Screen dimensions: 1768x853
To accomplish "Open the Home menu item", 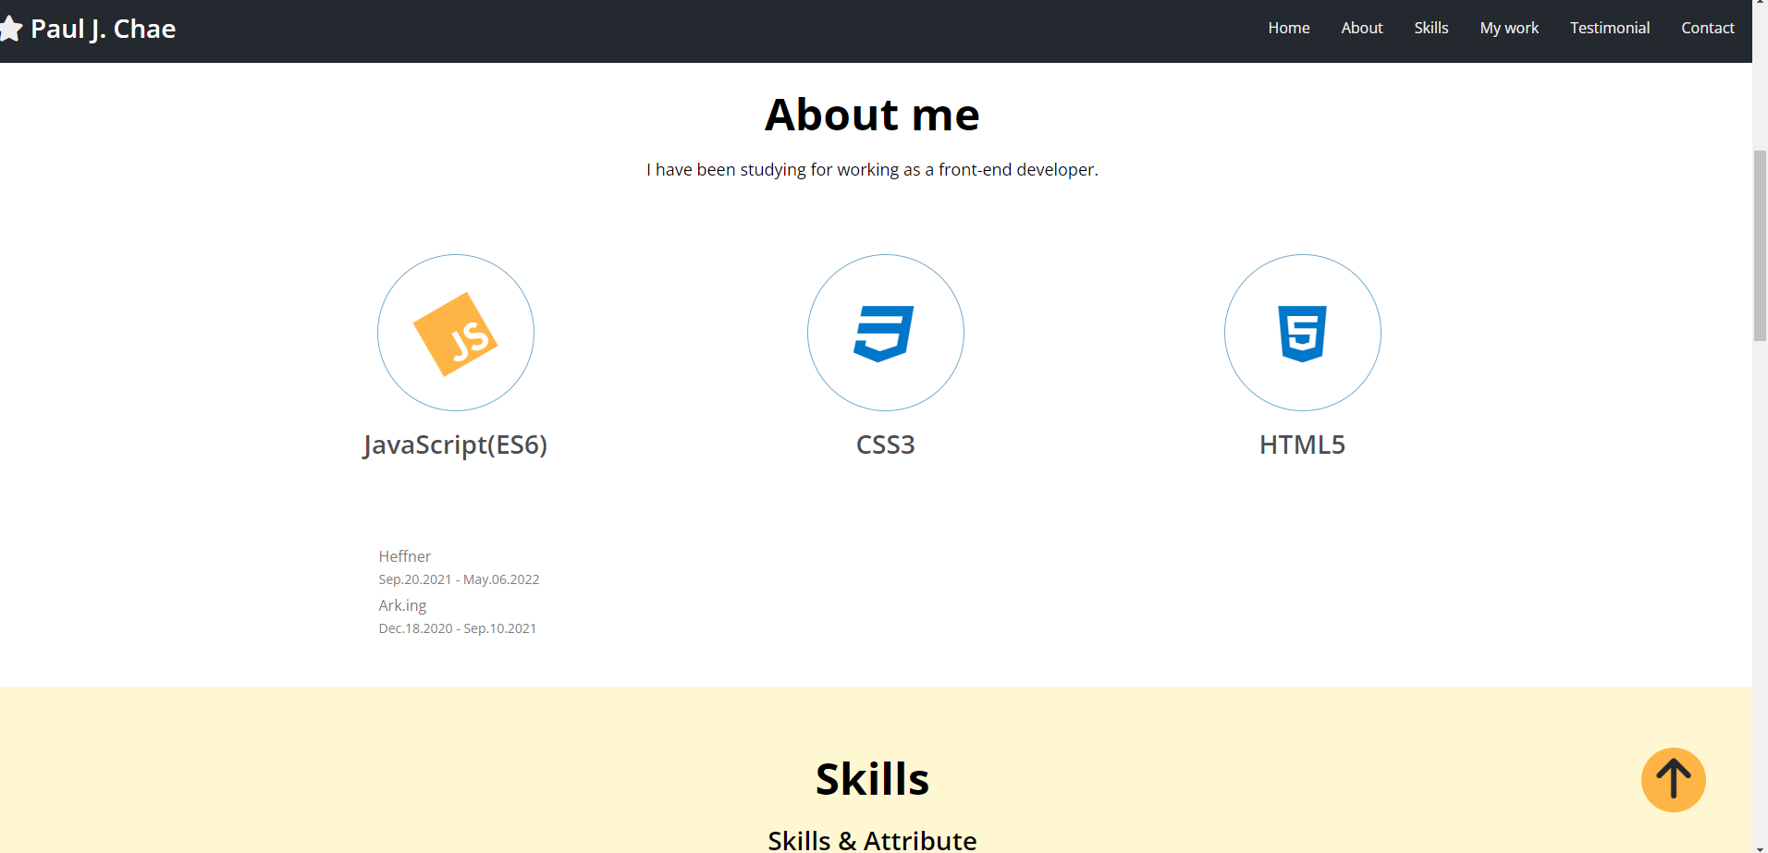I will point(1288,28).
